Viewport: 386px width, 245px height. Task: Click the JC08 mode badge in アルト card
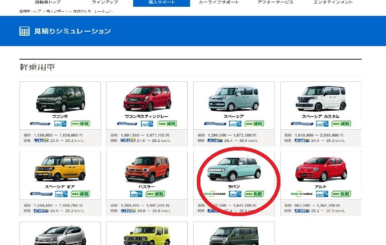302,211
